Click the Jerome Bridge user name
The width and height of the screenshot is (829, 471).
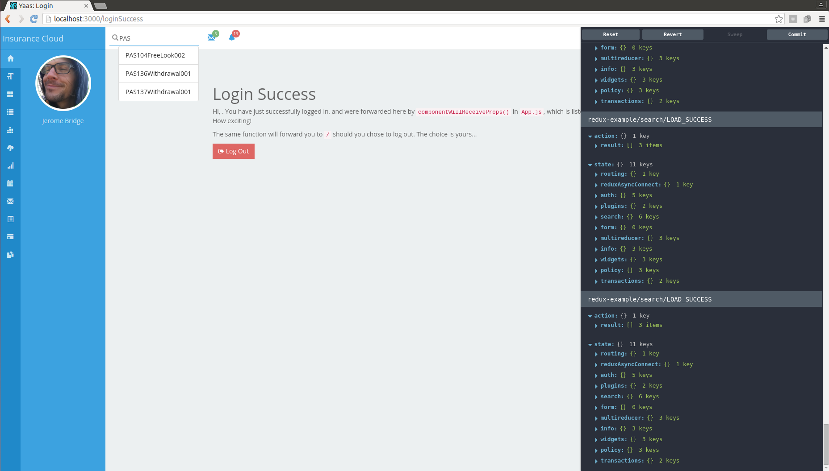(x=63, y=121)
